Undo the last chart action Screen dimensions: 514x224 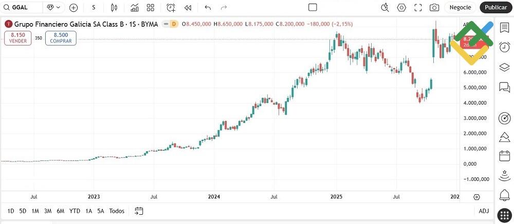click(208, 8)
